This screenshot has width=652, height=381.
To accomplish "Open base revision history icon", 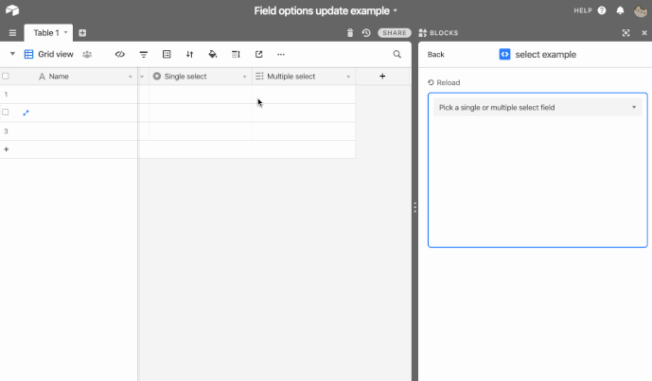I will point(366,33).
